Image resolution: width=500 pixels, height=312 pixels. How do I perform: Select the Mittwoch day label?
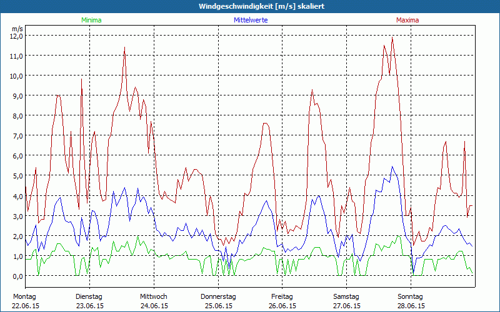pyautogui.click(x=154, y=296)
